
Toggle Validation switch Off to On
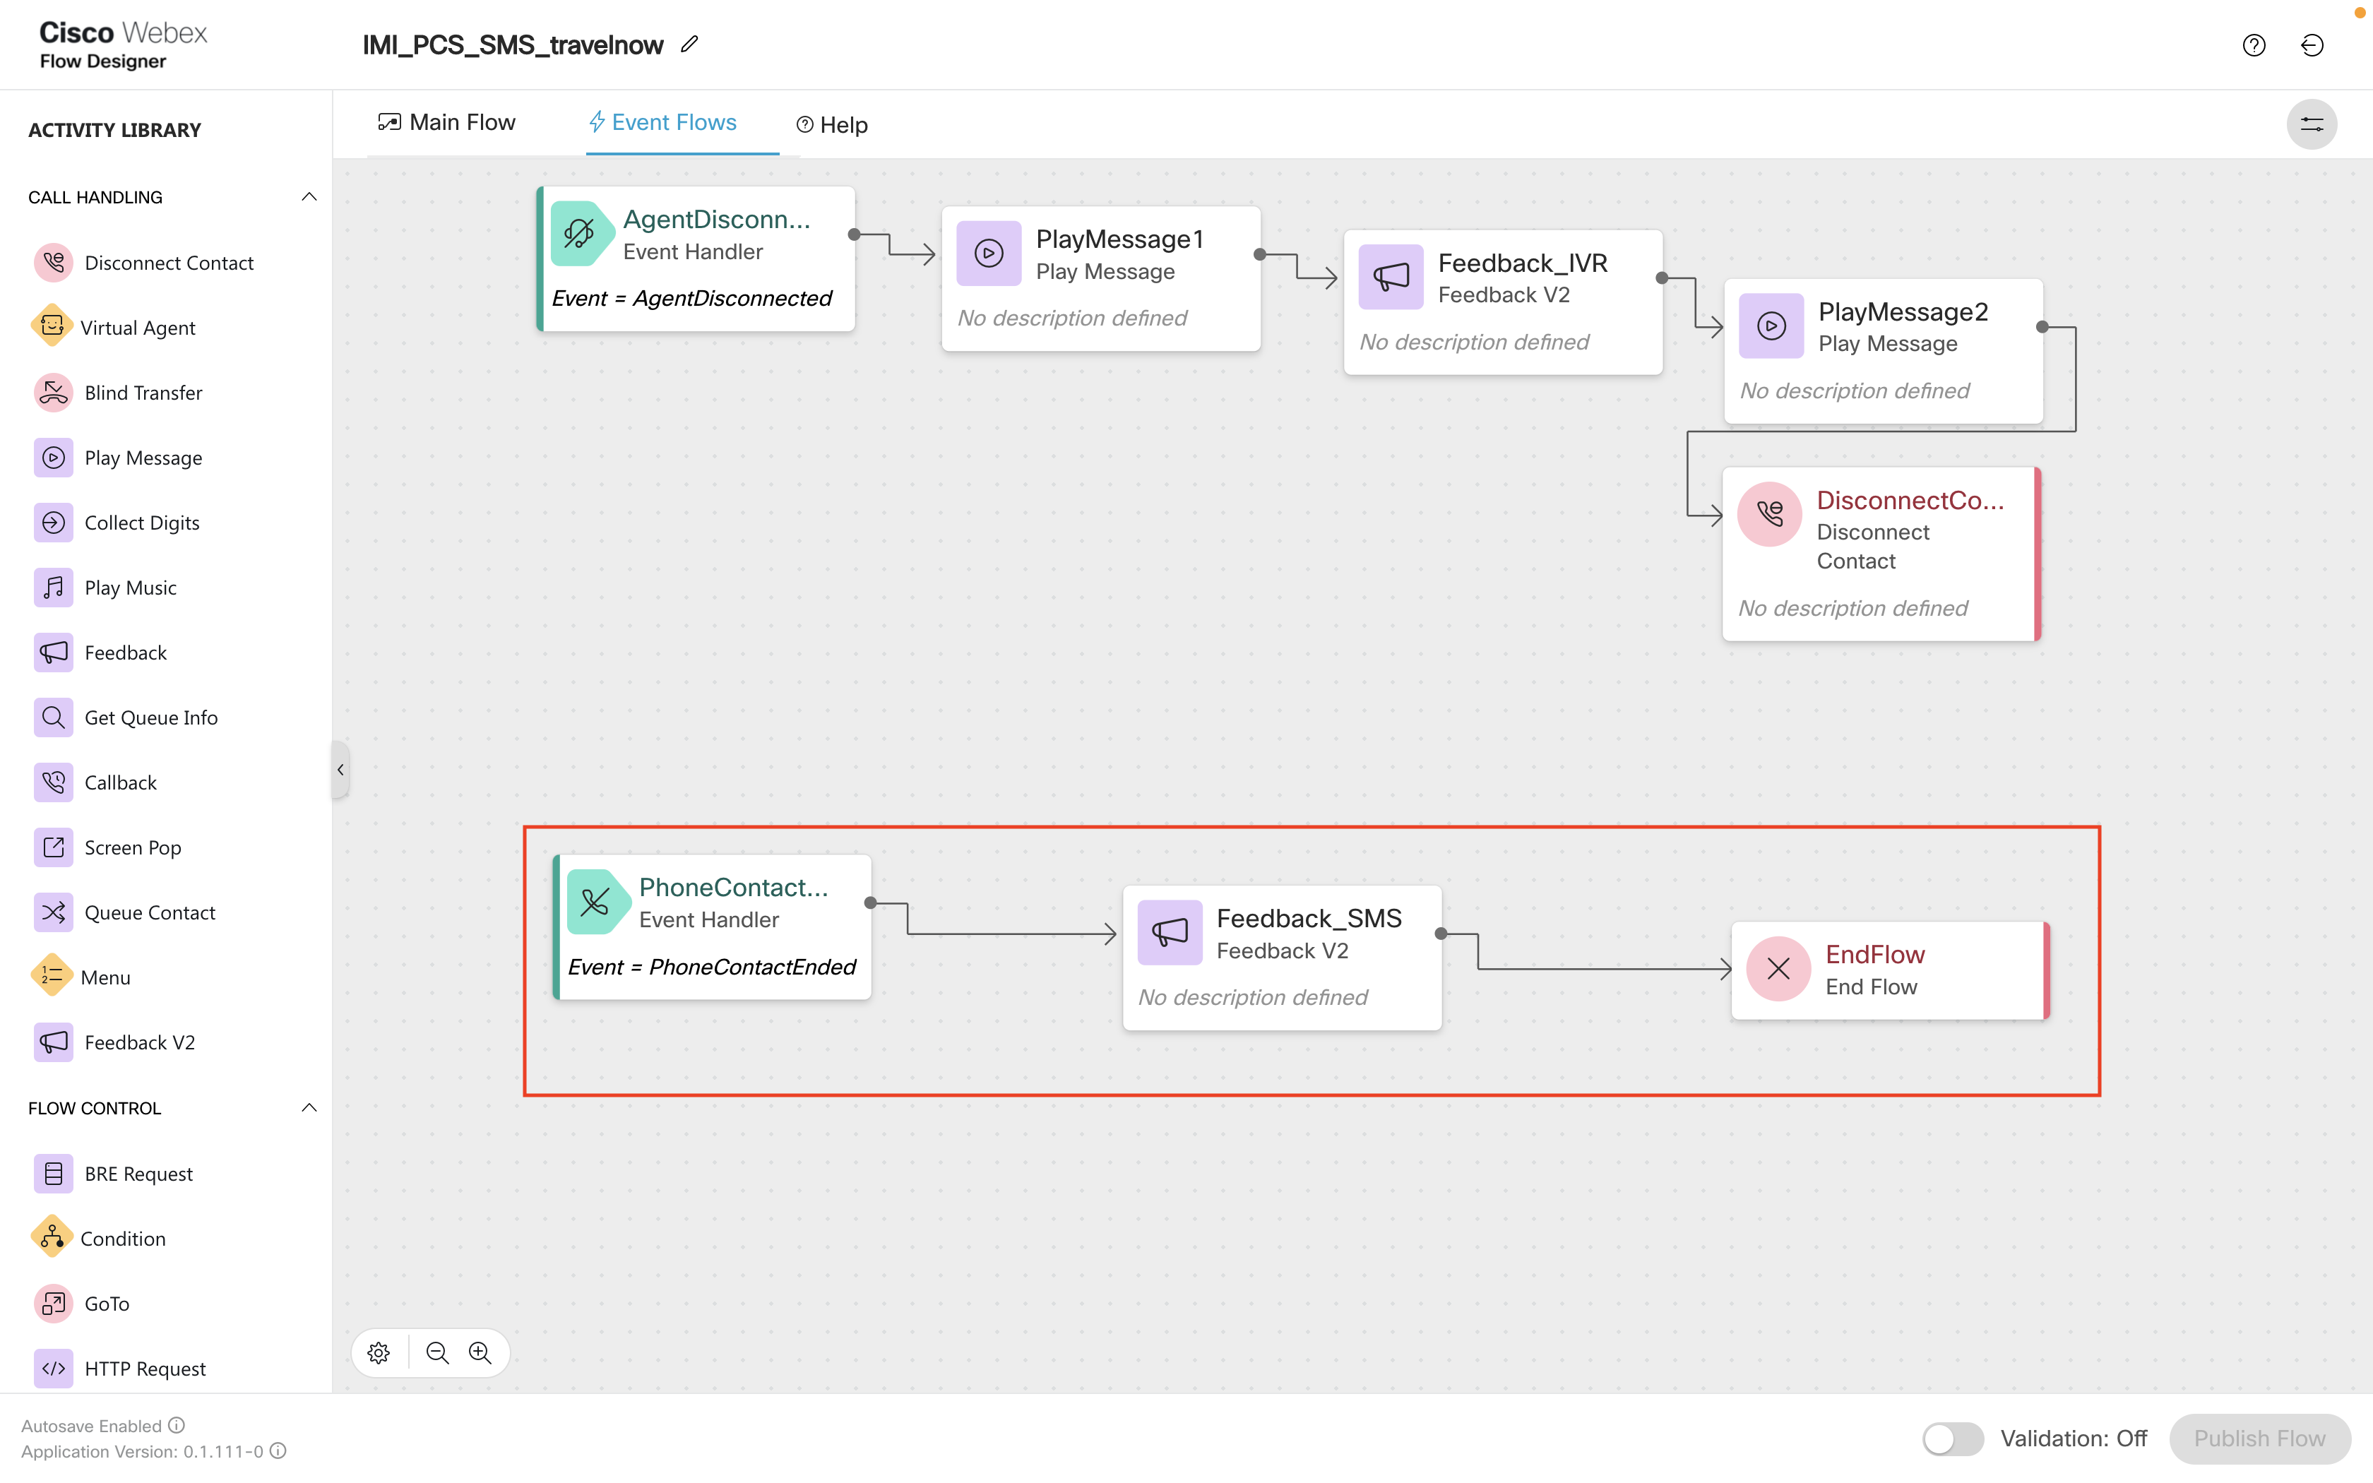(1953, 1435)
